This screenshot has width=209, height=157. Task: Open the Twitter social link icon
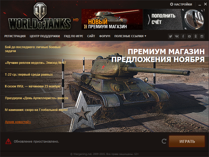tap(171, 36)
